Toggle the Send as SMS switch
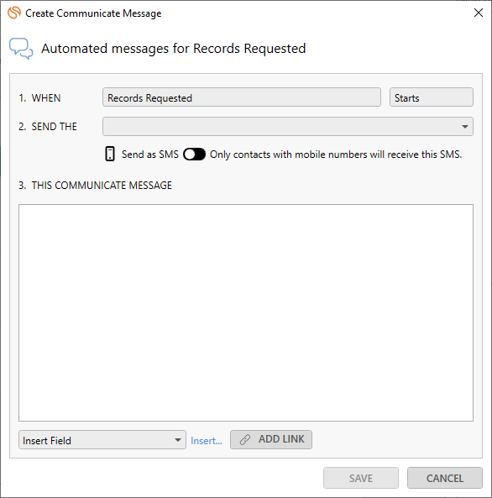 pyautogui.click(x=194, y=155)
